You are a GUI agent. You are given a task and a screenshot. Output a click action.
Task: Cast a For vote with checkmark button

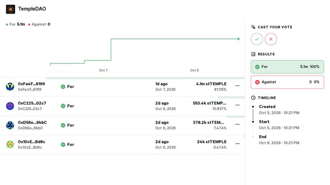[257, 39]
